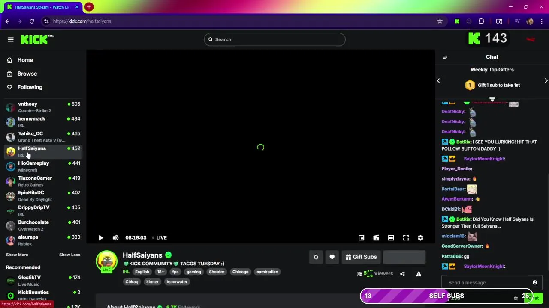Image resolution: width=549 pixels, height=308 pixels.
Task: Click the IRL category link
Action: 126,272
